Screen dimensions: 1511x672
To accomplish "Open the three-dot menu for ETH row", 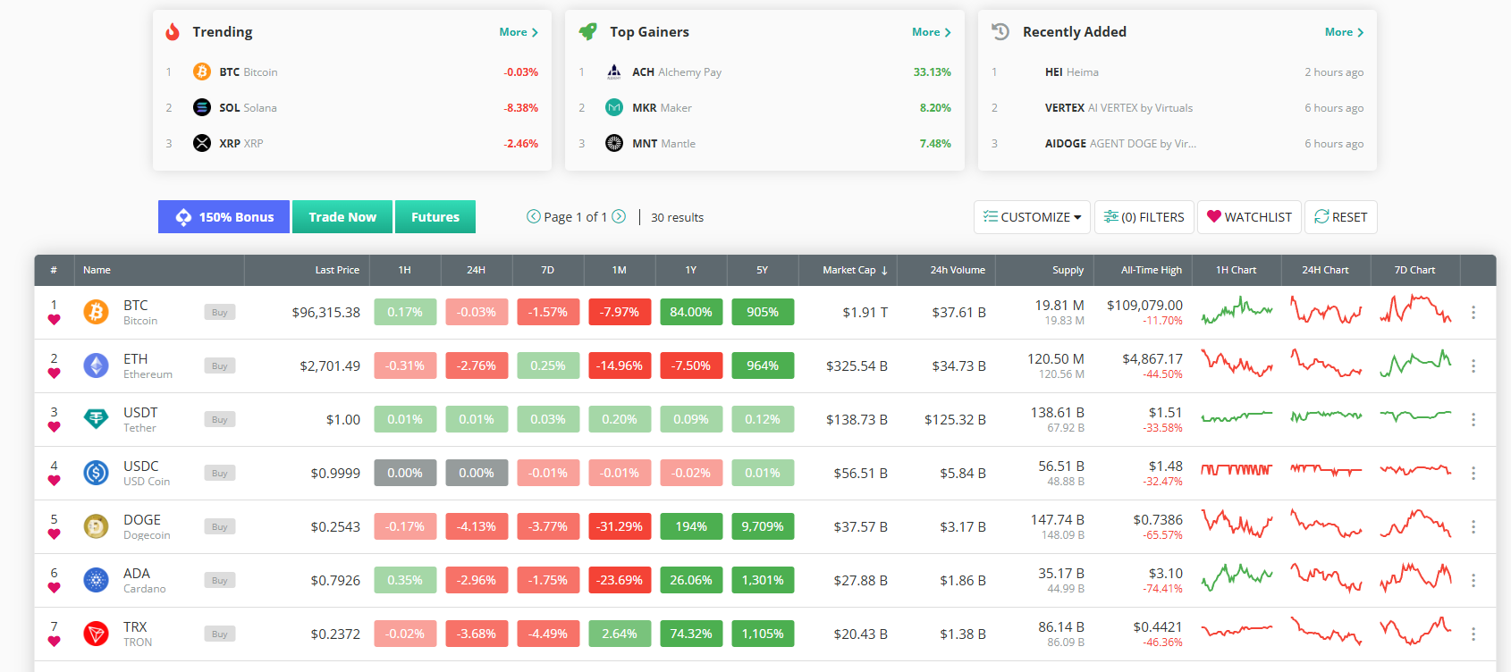I will point(1473,365).
